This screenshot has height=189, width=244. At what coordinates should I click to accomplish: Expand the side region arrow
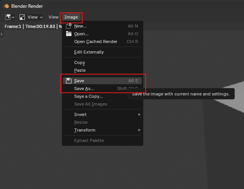tap(2, 34)
